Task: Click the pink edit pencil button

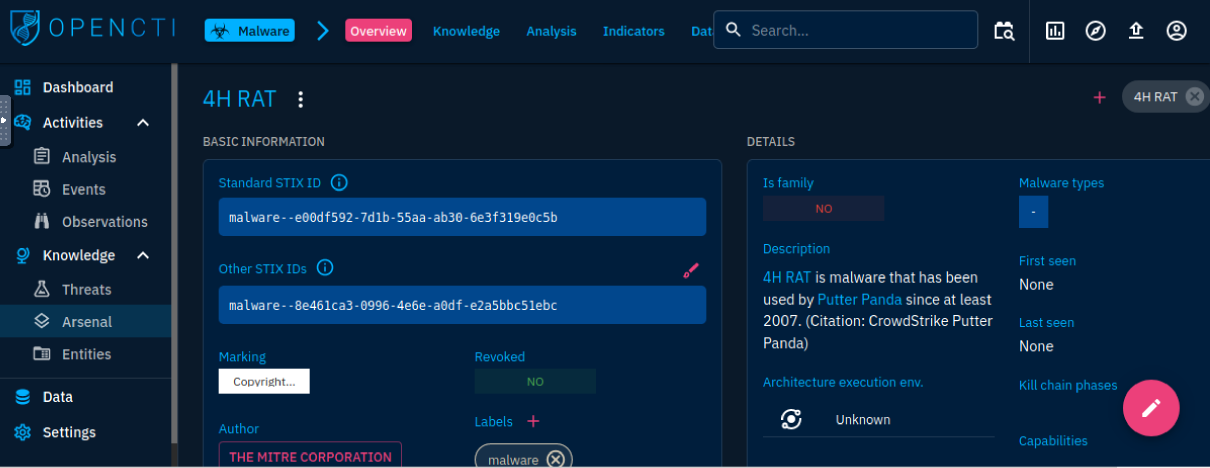Action: pos(1151,408)
